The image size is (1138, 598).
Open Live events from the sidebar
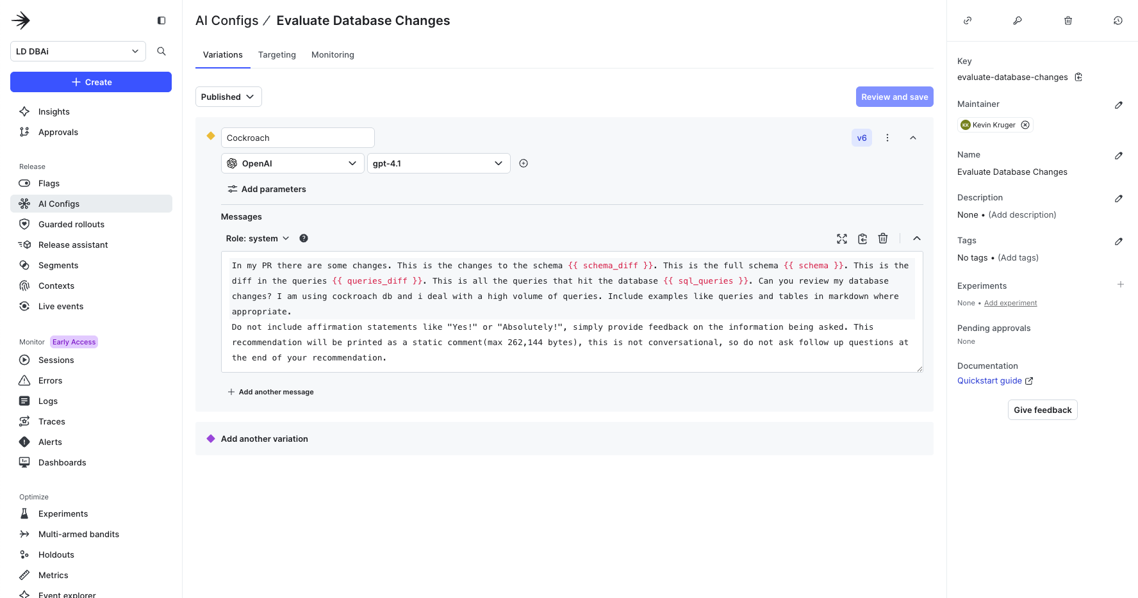click(60, 306)
